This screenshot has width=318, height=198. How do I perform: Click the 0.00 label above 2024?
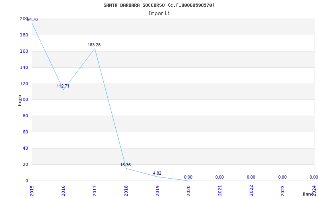click(x=314, y=177)
